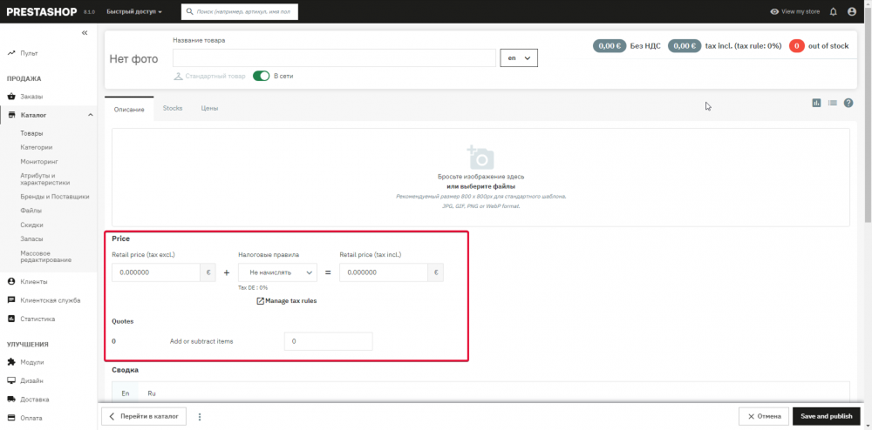
Task: Click the Каталог store icon
Action: tap(11, 115)
